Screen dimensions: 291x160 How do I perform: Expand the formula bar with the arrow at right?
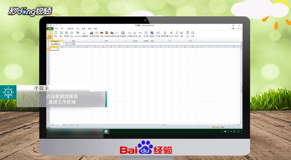pyautogui.click(x=241, y=44)
